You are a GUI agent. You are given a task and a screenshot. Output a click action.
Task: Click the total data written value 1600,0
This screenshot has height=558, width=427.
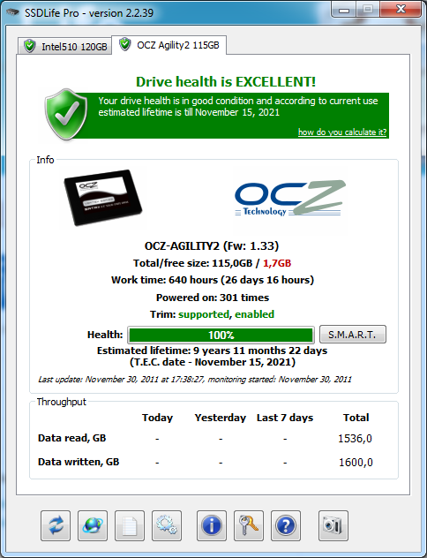point(356,463)
